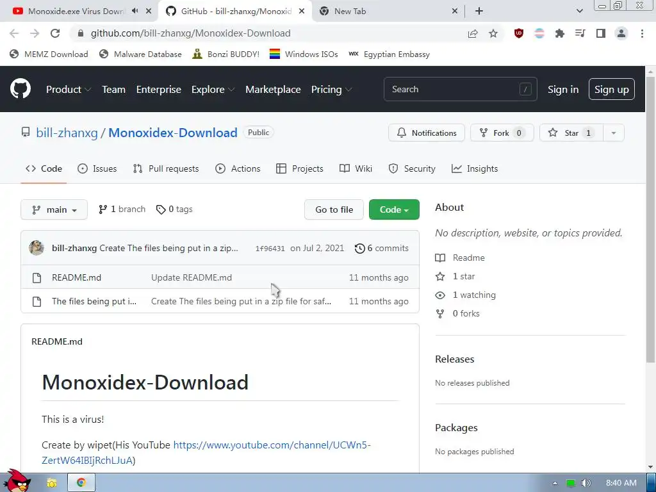Open the bill-zhanxg user profile link
Viewport: 656px width, 492px height.
[x=67, y=133]
